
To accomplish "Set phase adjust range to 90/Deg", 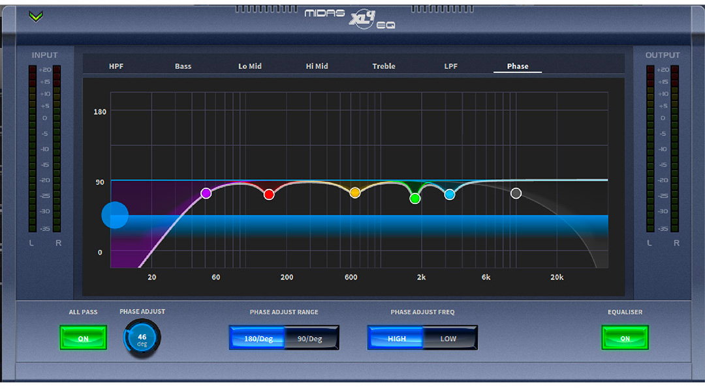I will 311,338.
